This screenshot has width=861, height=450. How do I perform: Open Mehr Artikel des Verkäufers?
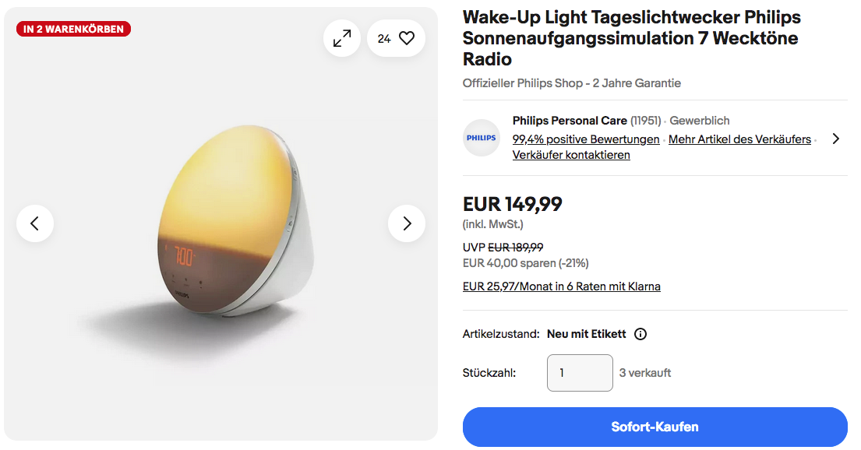pyautogui.click(x=739, y=139)
